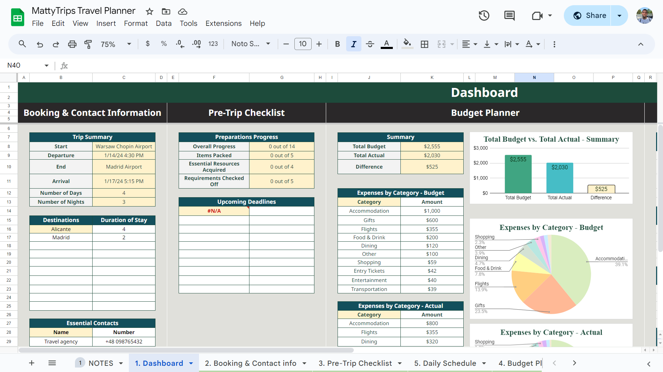The image size is (663, 372).
Task: Show side panel with bottom chevron
Action: pos(648,364)
